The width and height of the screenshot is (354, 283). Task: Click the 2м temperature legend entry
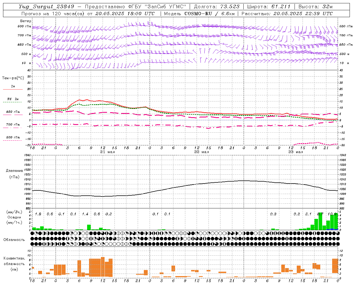[13, 86]
